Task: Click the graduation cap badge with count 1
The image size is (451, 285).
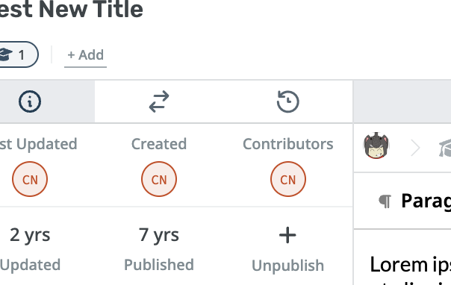Action: pyautogui.click(x=17, y=54)
